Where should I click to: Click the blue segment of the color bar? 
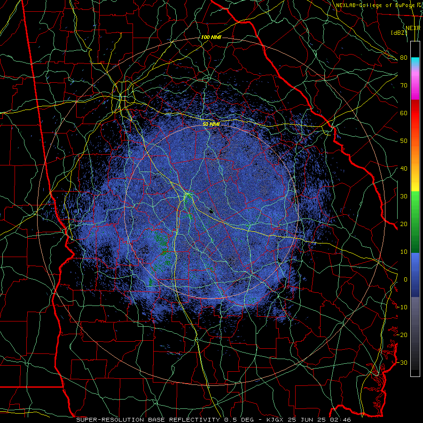415,274
